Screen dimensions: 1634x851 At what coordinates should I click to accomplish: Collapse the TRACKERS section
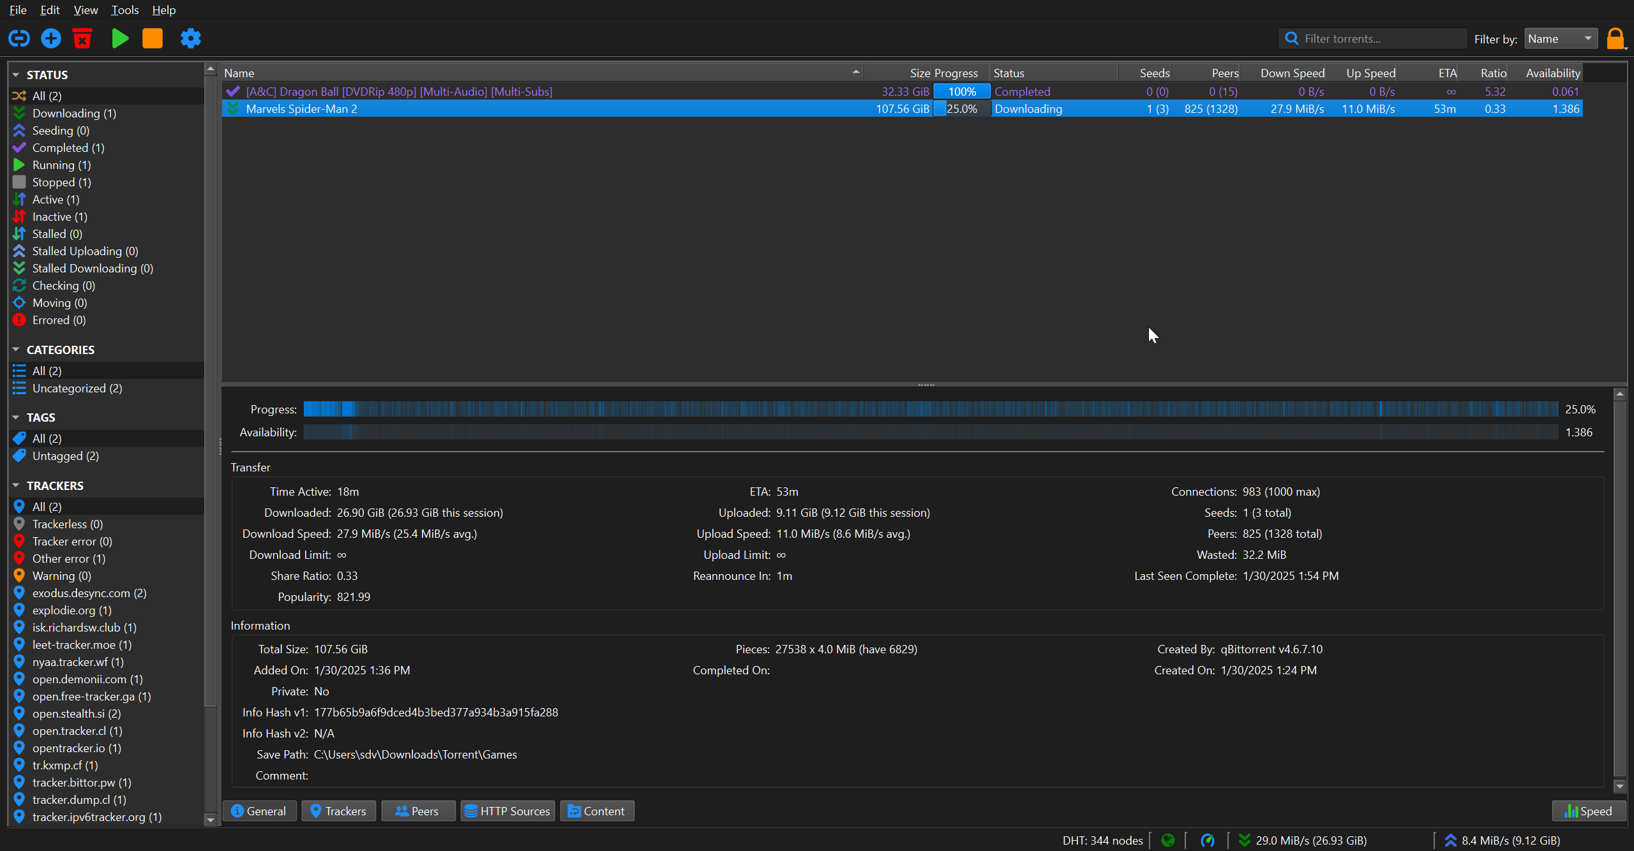click(x=16, y=486)
